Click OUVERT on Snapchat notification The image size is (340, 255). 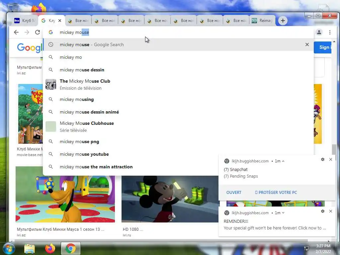pos(234,192)
